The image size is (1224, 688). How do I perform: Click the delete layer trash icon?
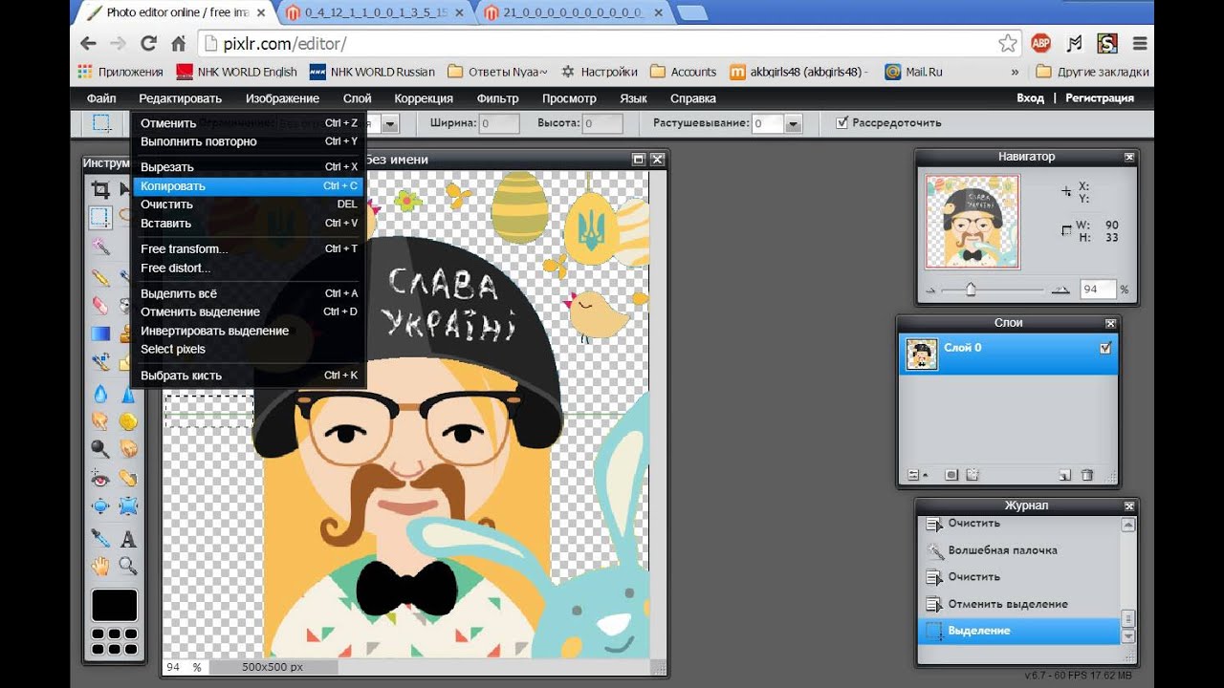click(x=1087, y=475)
